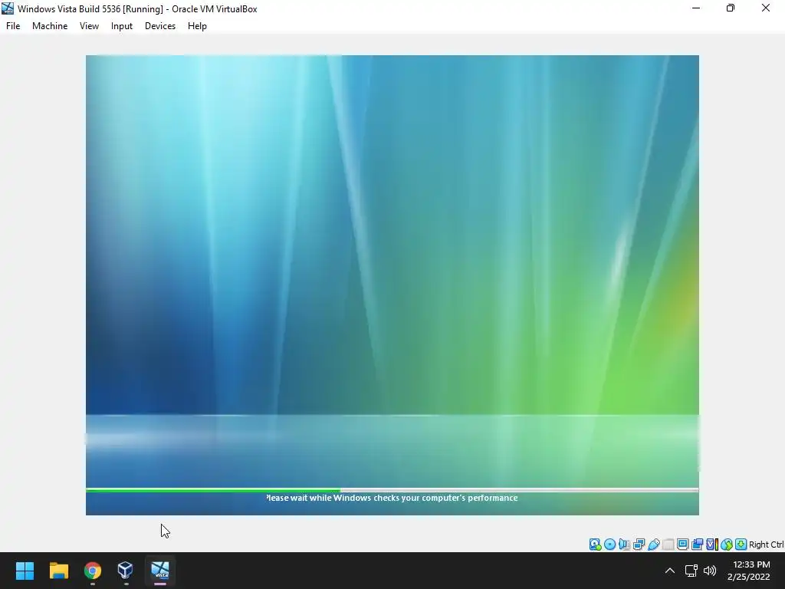Click the optical disc status icon
785x589 pixels.
tap(609, 545)
